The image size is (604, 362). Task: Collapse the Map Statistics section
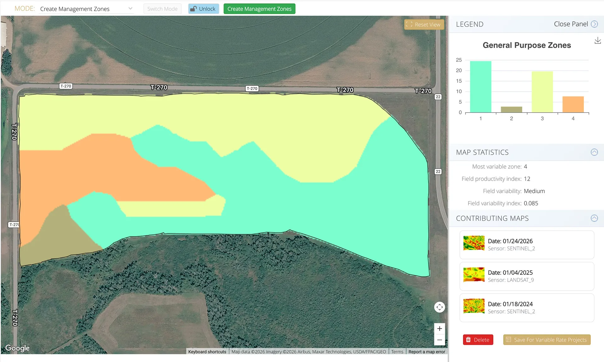(594, 152)
